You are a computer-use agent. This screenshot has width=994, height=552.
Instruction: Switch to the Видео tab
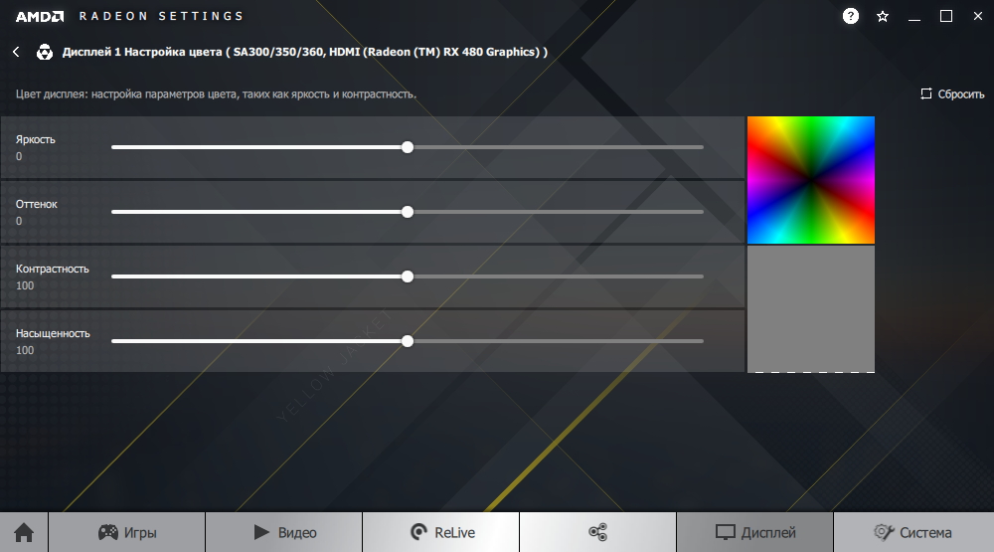click(x=284, y=532)
